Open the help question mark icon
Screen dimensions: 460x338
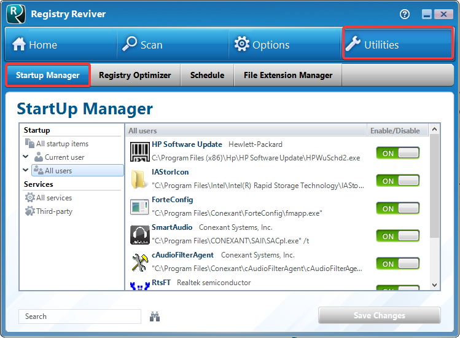click(405, 14)
